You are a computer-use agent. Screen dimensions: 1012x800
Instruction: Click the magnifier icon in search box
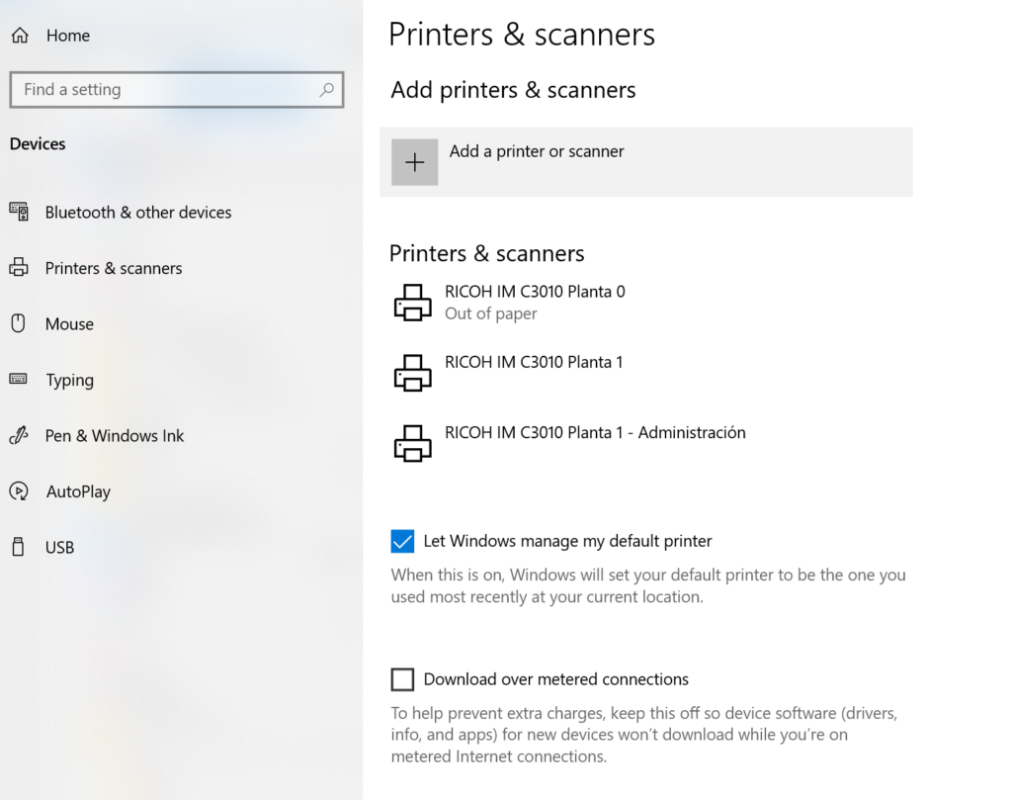coord(326,90)
